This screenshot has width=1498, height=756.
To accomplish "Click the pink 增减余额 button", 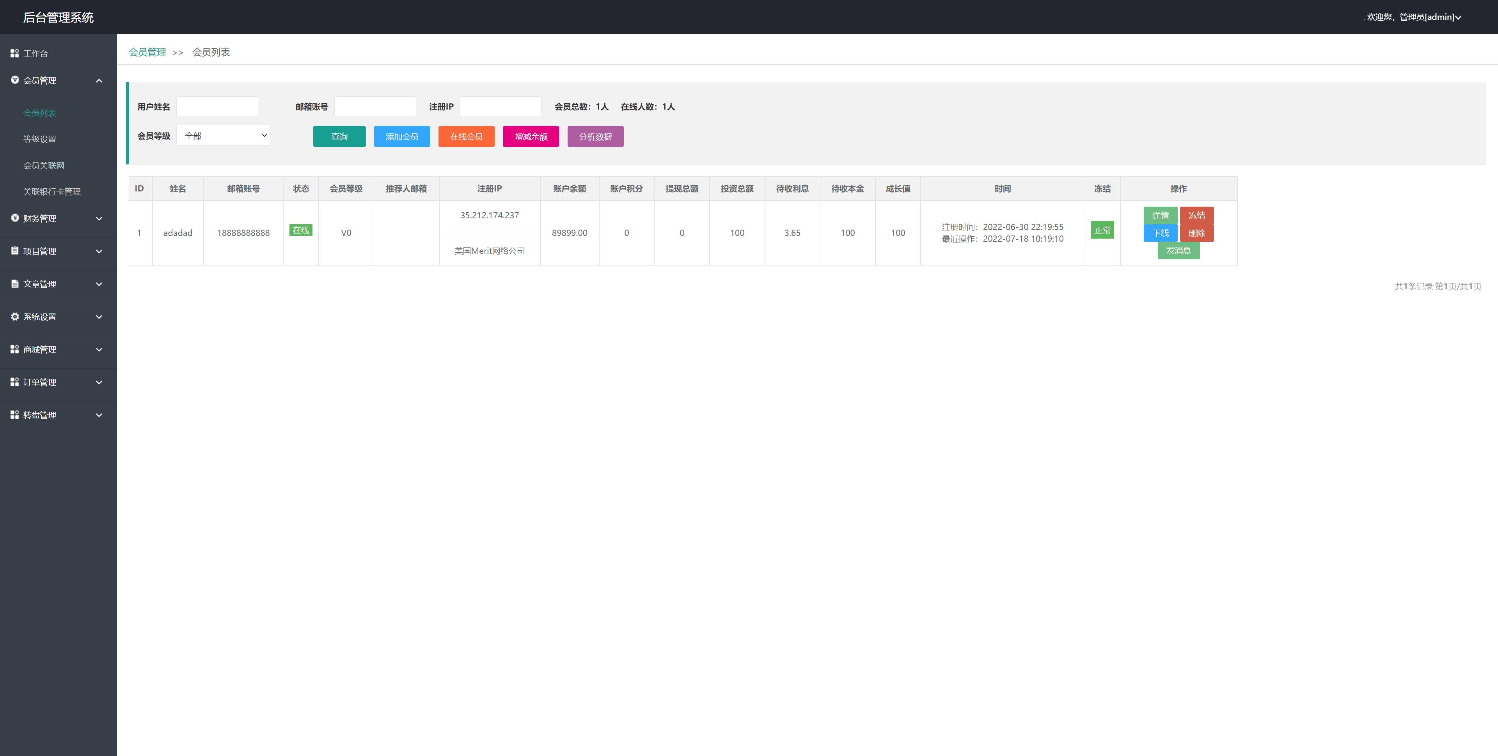I will coord(531,136).
